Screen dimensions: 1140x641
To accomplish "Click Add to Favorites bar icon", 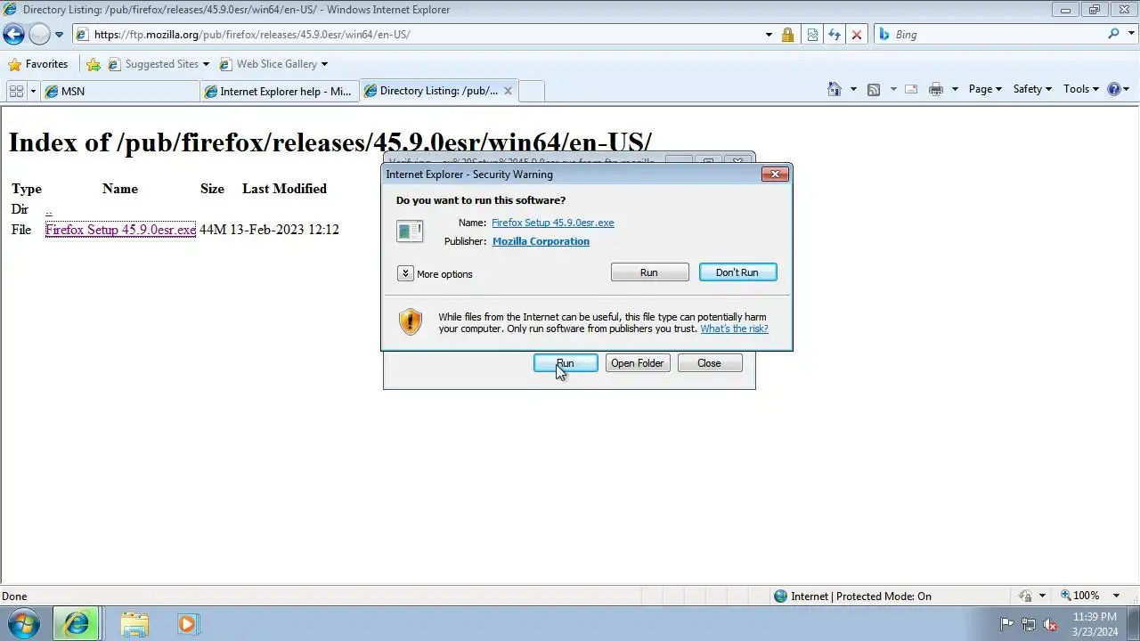I will [x=94, y=64].
